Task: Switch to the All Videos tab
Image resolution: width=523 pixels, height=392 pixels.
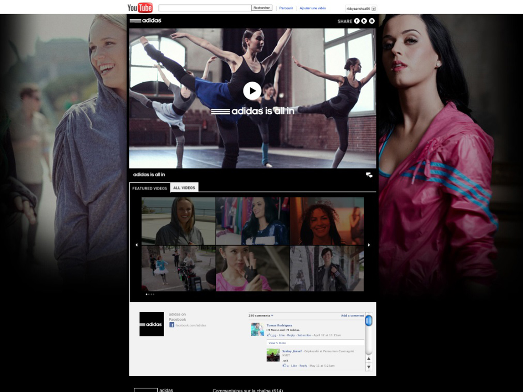Action: (184, 188)
